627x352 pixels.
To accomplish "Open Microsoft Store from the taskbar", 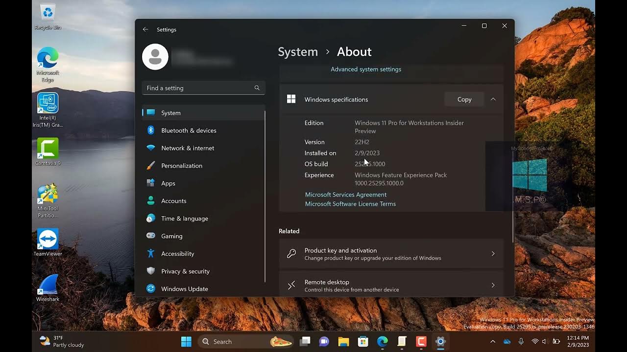I will [x=363, y=342].
